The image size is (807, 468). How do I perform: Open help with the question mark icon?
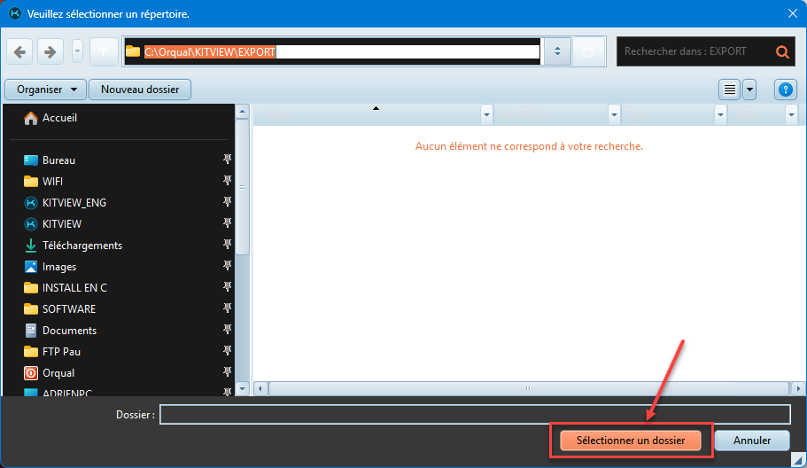(x=785, y=90)
